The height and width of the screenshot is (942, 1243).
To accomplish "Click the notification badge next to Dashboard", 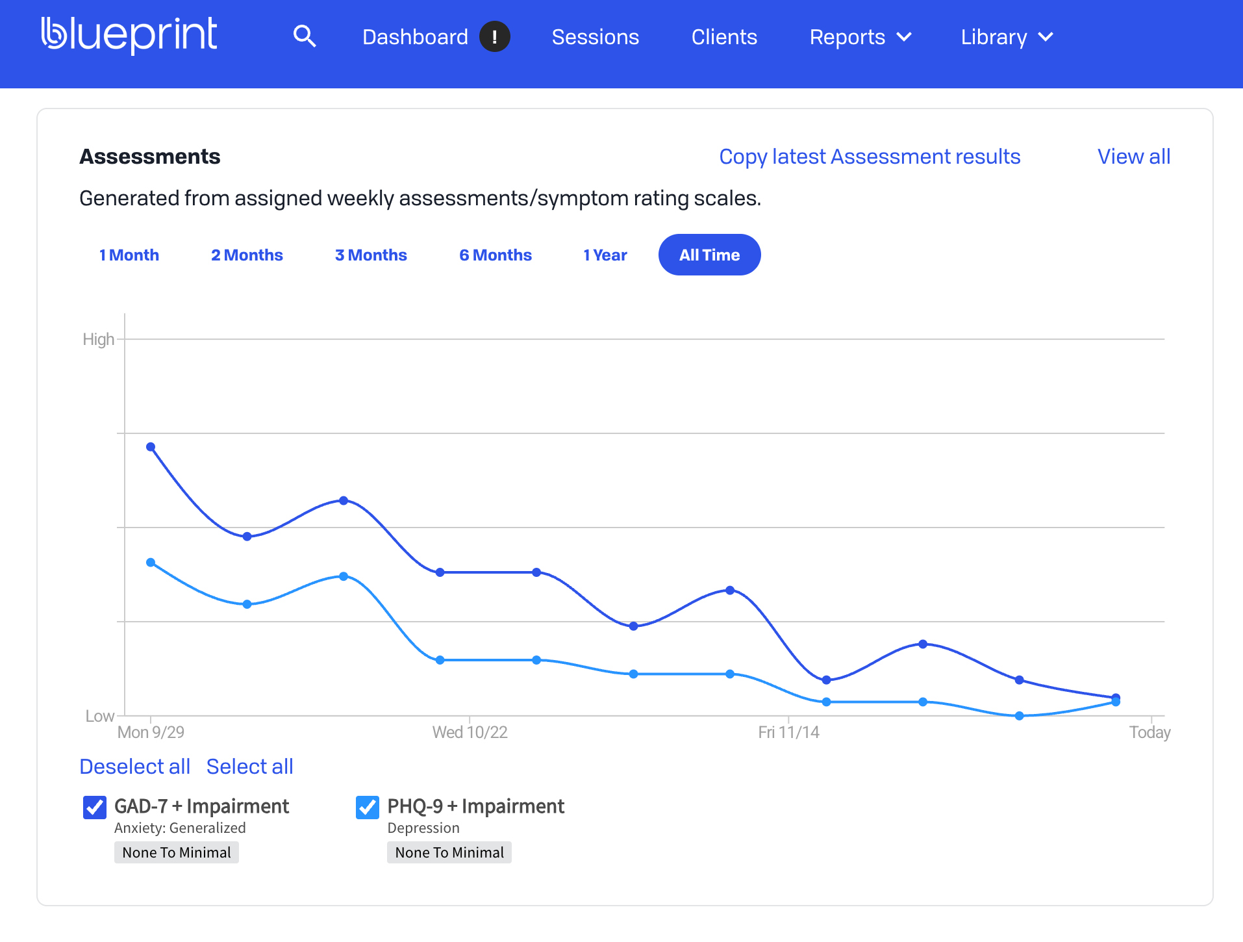I will coord(496,36).
